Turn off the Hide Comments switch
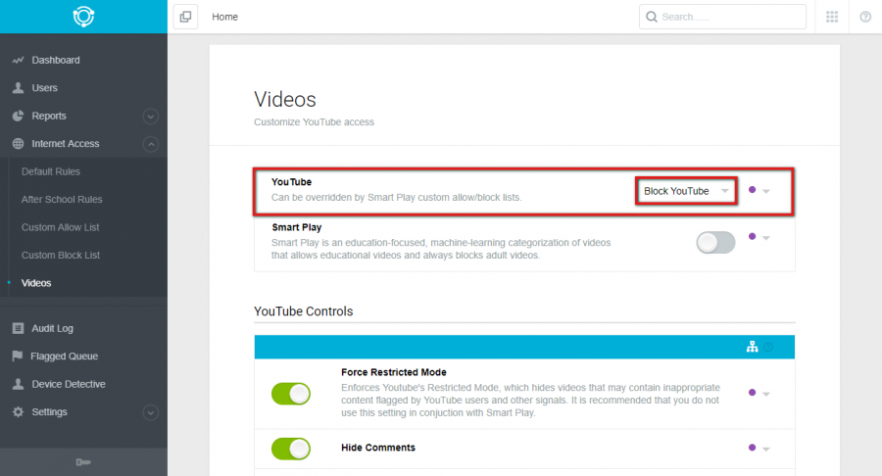The height and width of the screenshot is (476, 882). 291,449
